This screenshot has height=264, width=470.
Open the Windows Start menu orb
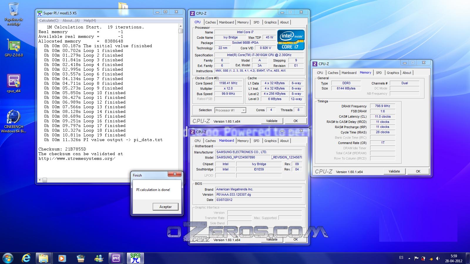8,258
